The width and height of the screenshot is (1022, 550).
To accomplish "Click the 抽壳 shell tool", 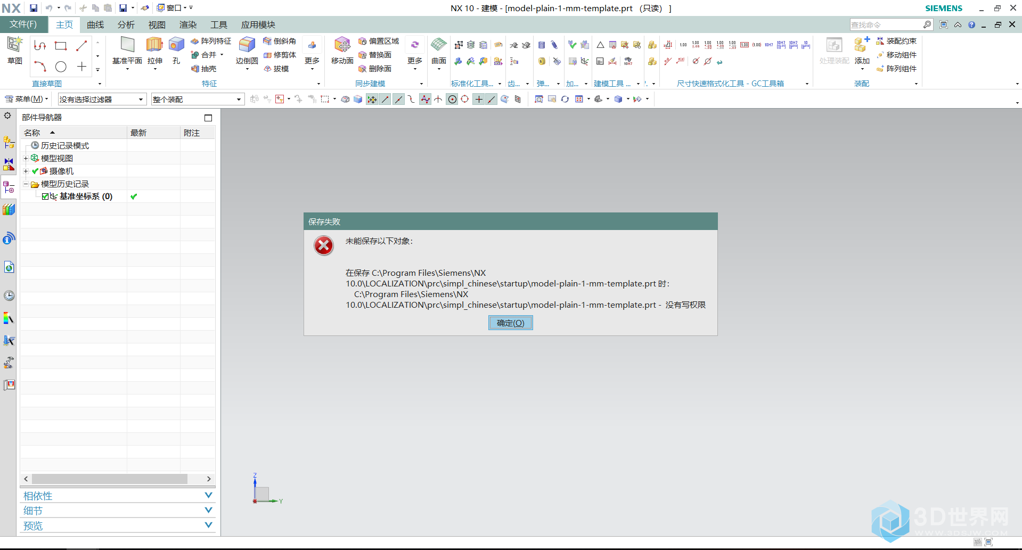I will click(x=203, y=69).
